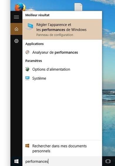The width and height of the screenshot is (115, 166).
Task: Open the Système setting result
Action: pyautogui.click(x=62, y=78)
